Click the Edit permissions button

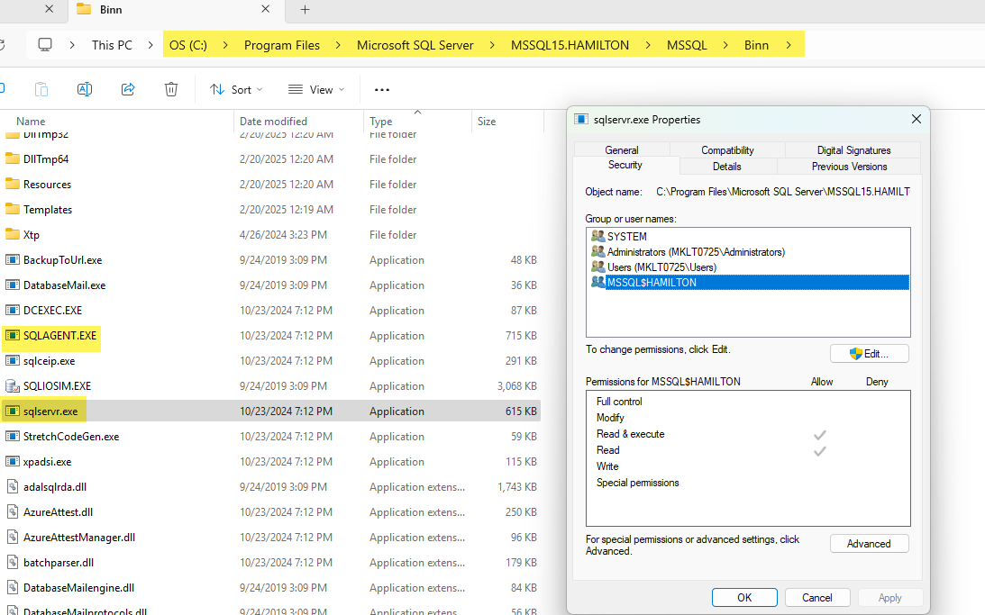[x=869, y=354]
